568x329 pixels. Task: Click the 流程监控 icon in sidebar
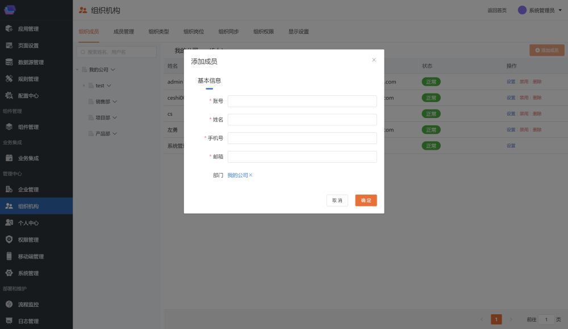(x=9, y=305)
